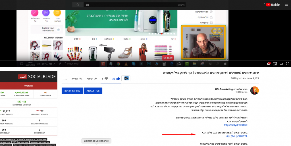Click the $47 - $3 estimated monthly value
Screen dimensions: 291x146
[22, 102]
